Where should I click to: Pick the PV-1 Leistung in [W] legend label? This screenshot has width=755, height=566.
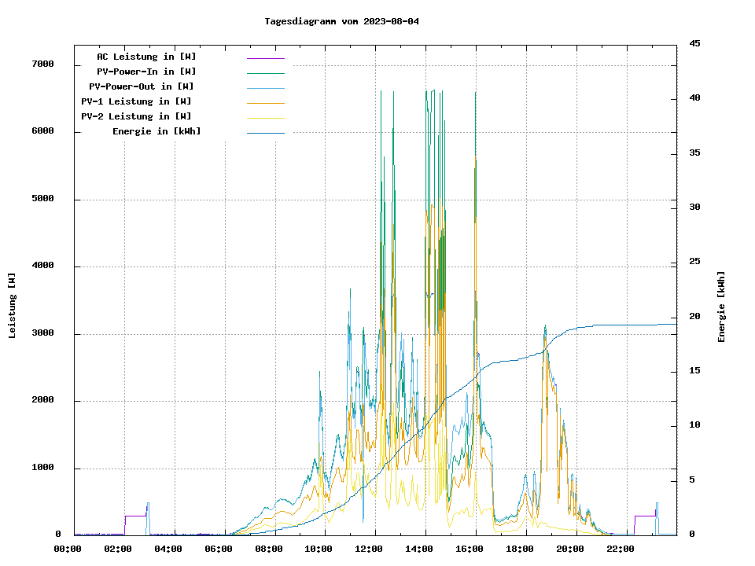[136, 101]
